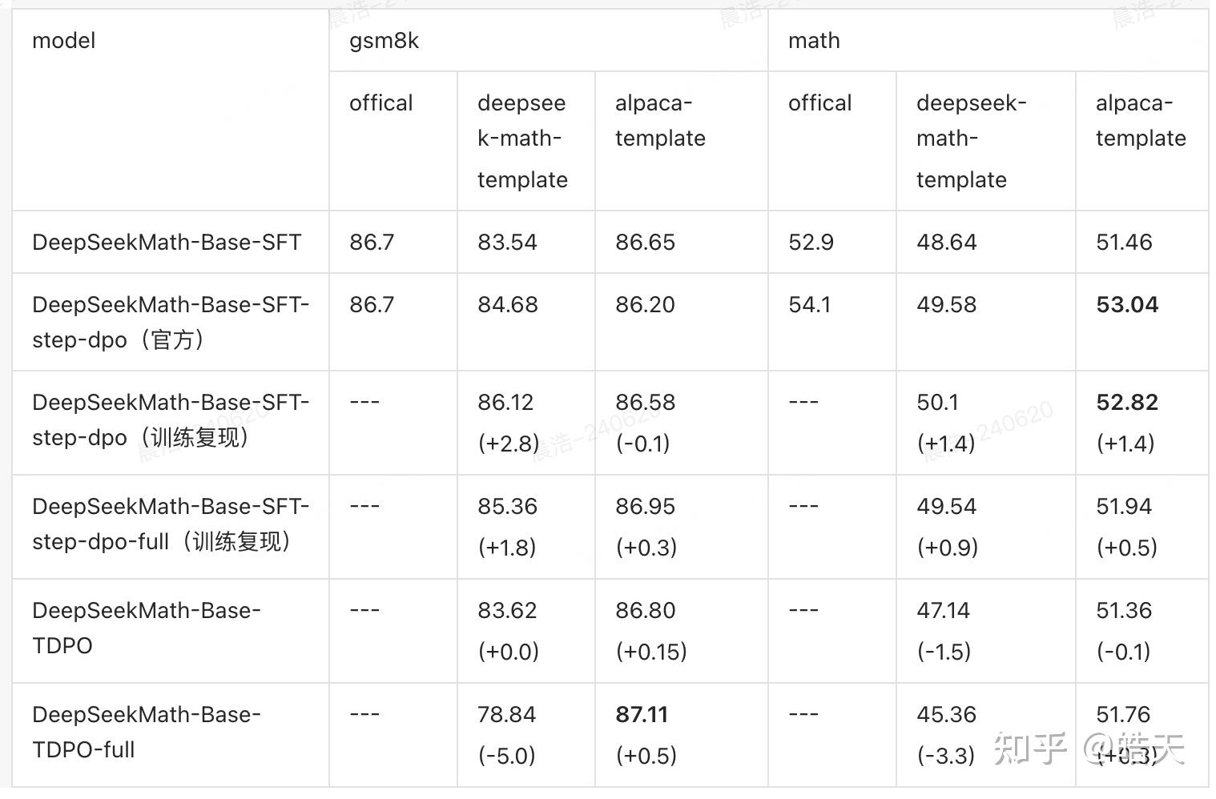
Task: Click the alpaca-template header under gsm8k
Action: [660, 121]
